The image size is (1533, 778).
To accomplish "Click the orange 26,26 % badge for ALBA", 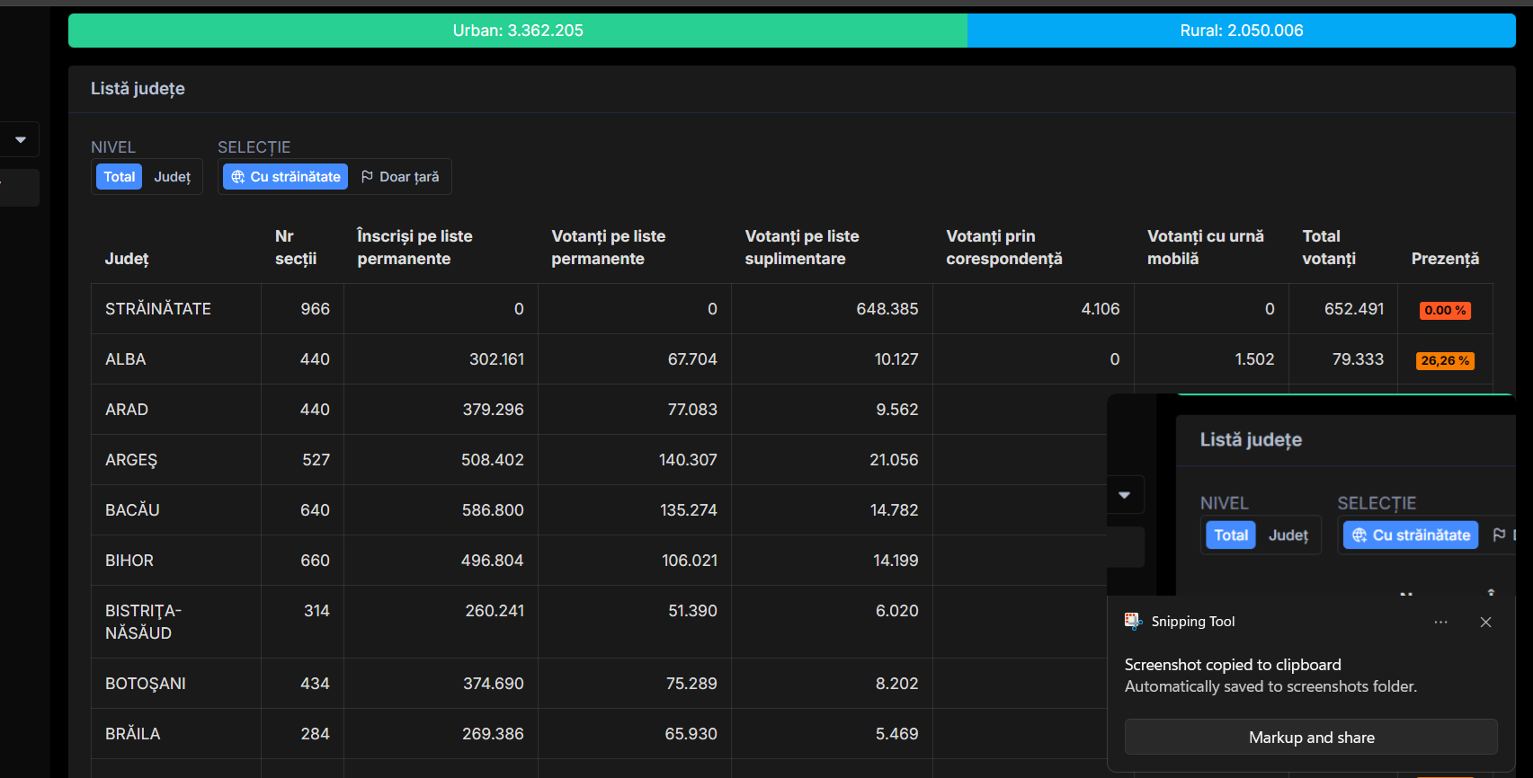I will 1445,360.
